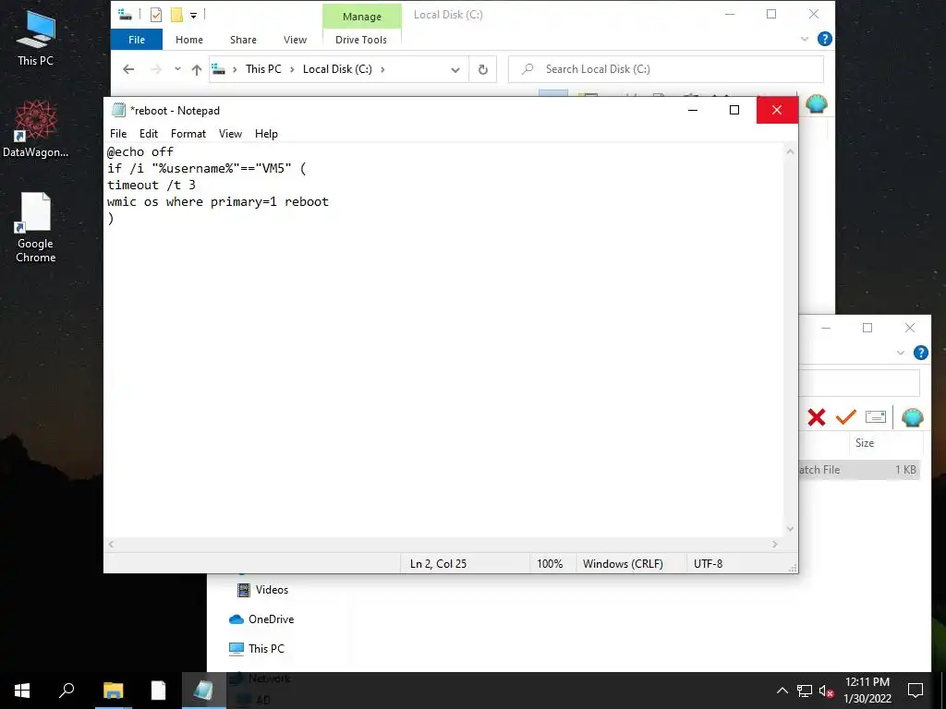
Task: Open the View ribbon tab in Explorer
Action: 295,40
